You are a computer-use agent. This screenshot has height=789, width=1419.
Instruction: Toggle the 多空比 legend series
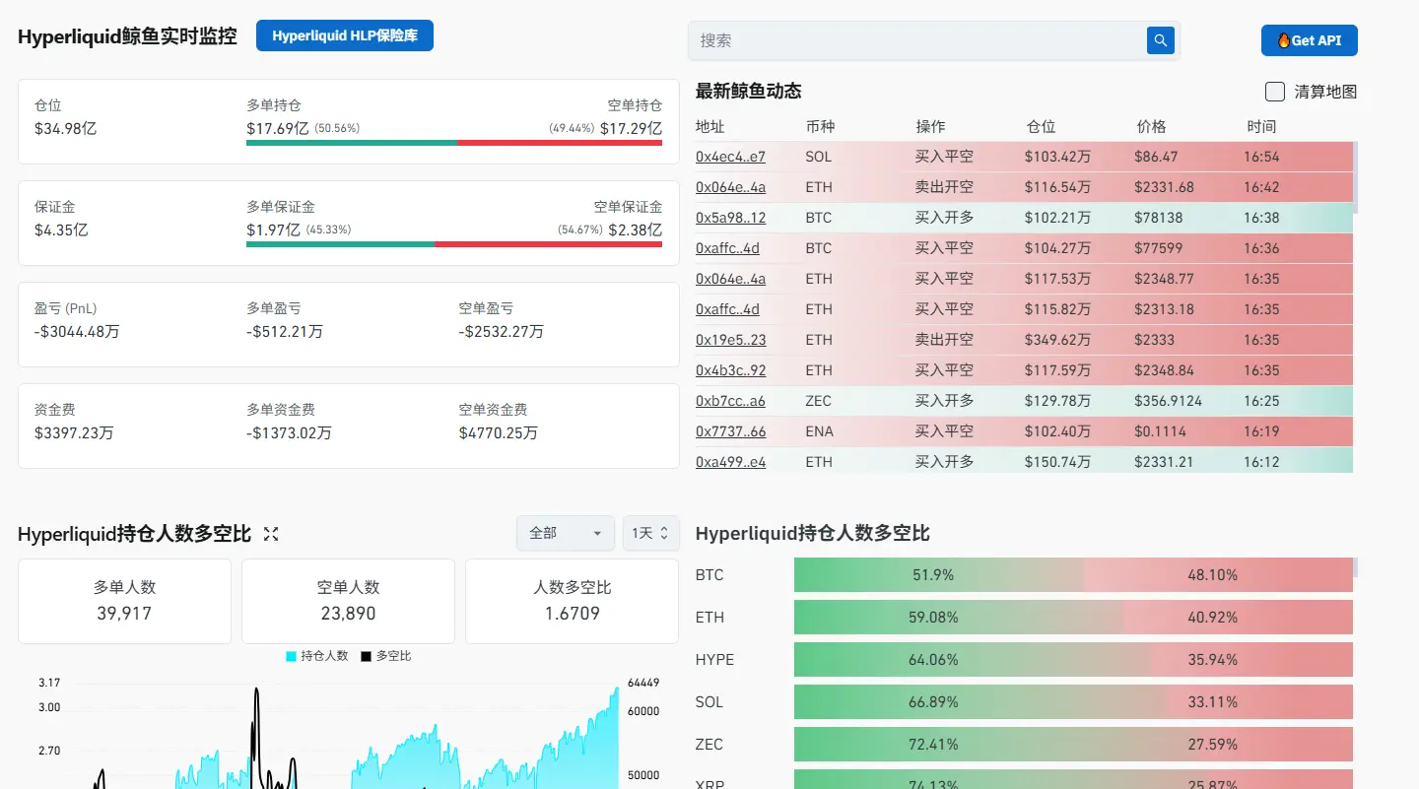[x=386, y=656]
